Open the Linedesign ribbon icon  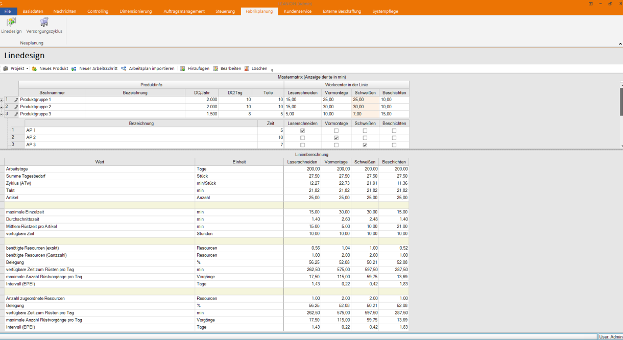(11, 22)
